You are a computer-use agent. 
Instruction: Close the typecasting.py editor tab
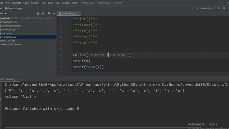[78, 14]
